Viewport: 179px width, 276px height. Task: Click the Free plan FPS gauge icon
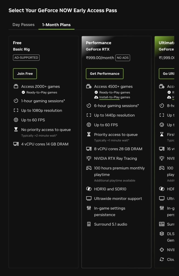coord(16,120)
